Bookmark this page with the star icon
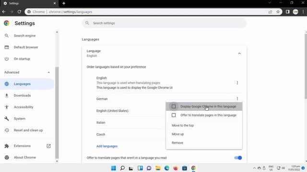 coord(278,11)
